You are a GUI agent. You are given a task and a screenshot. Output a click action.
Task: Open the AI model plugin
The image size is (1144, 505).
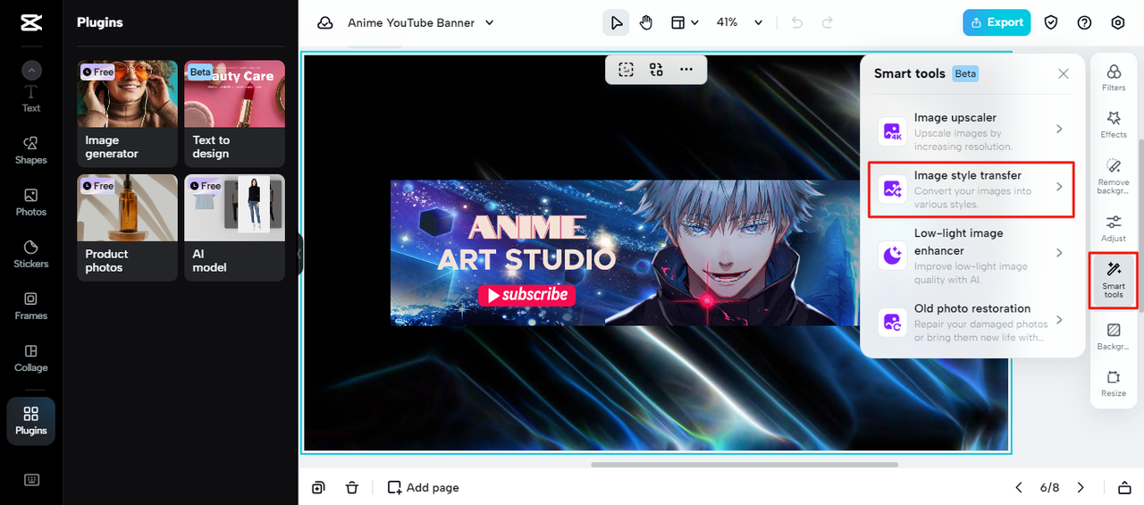(234, 228)
